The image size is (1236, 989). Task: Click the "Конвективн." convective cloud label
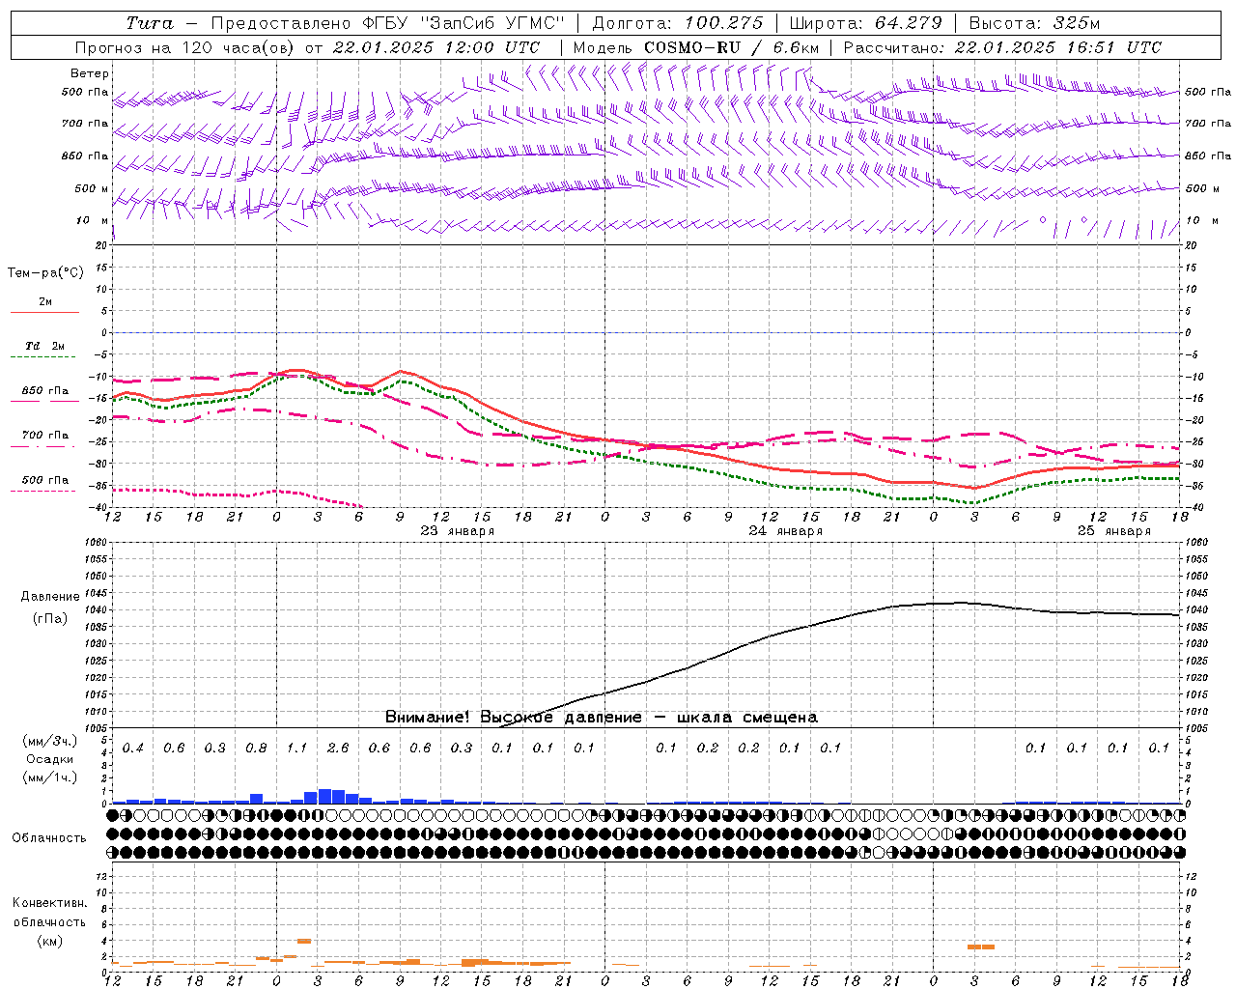[49, 903]
